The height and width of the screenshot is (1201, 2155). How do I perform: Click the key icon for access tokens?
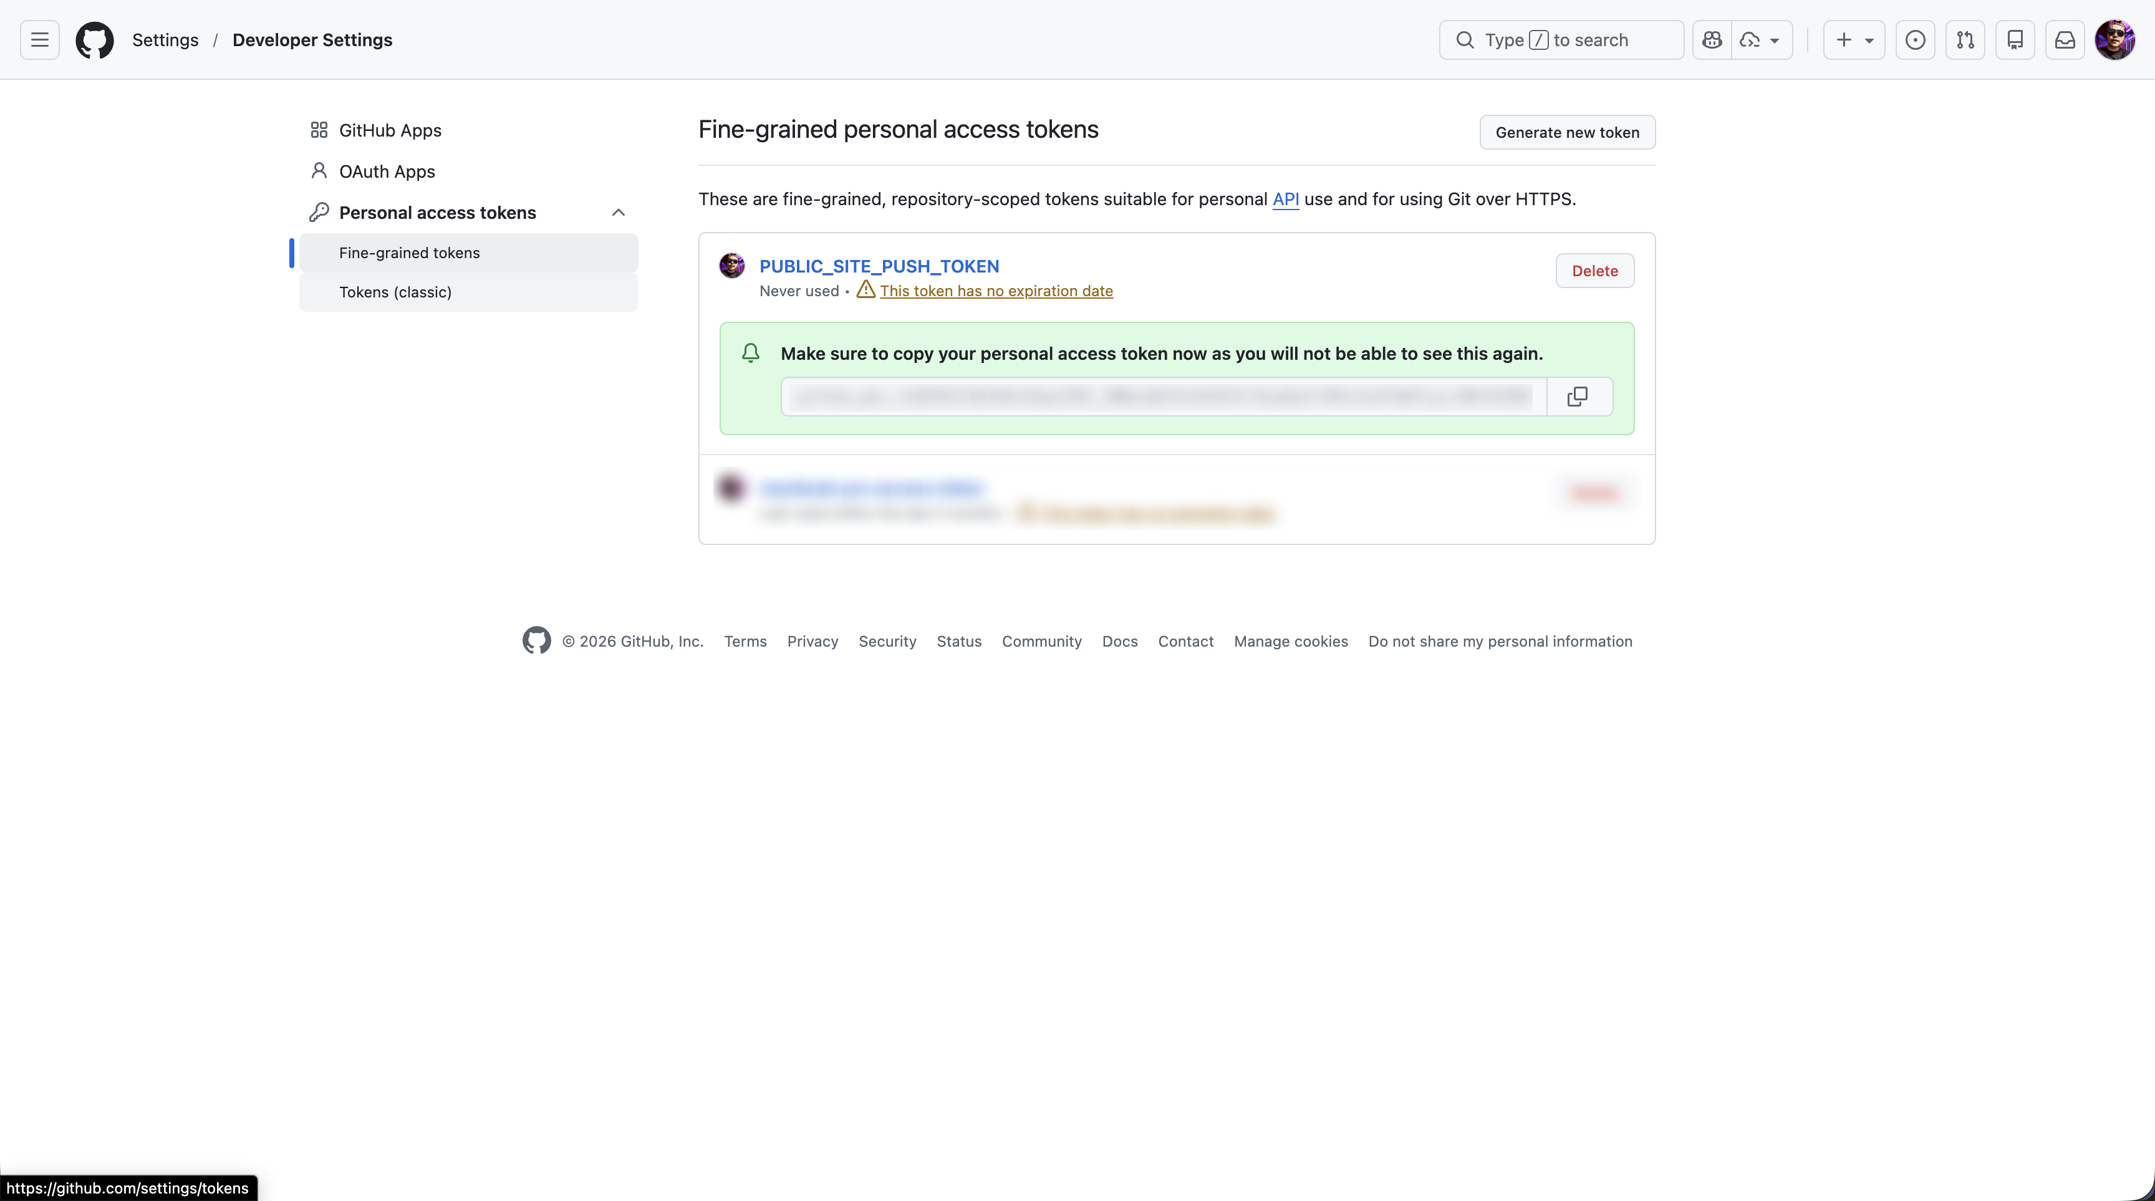tap(319, 213)
